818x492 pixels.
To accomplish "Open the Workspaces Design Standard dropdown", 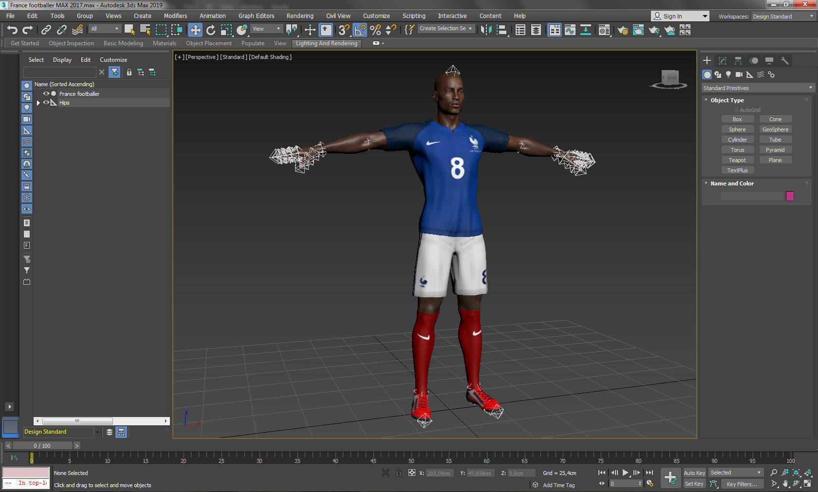I will (783, 17).
